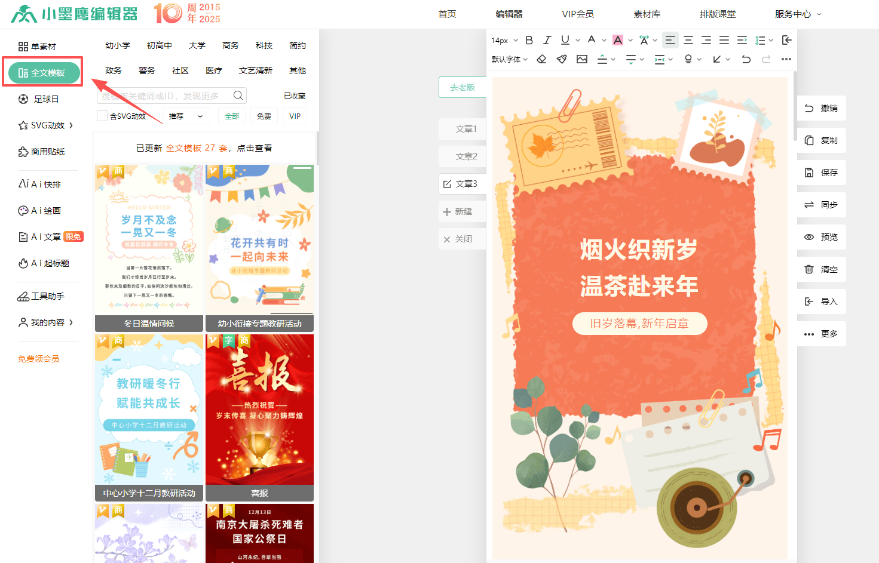Select the eraser clear-format tool
Viewport: 879px width, 563px height.
coord(541,59)
